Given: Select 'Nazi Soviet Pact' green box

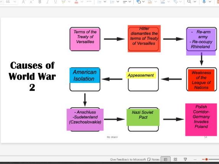Looking at the screenshot, I should [143, 117].
